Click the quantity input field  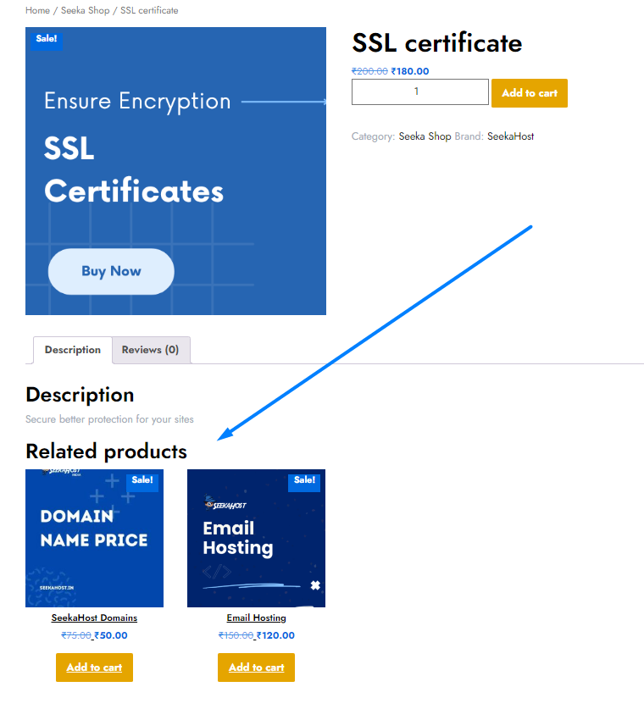[x=419, y=91]
